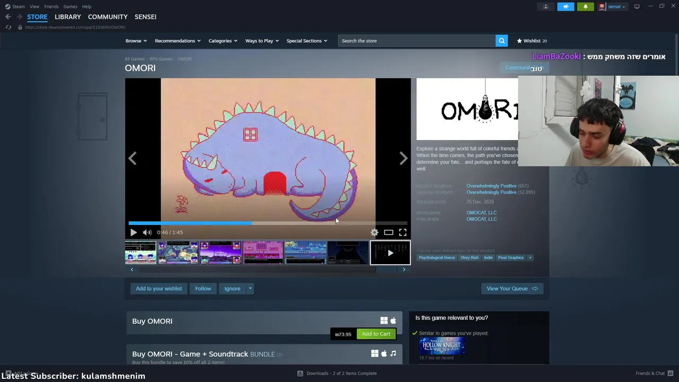
Task: Expand the sensei account dropdown
Action: pyautogui.click(x=616, y=6)
